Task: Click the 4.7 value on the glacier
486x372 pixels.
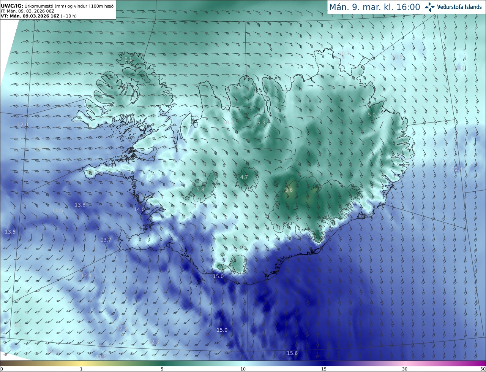Action: point(244,177)
